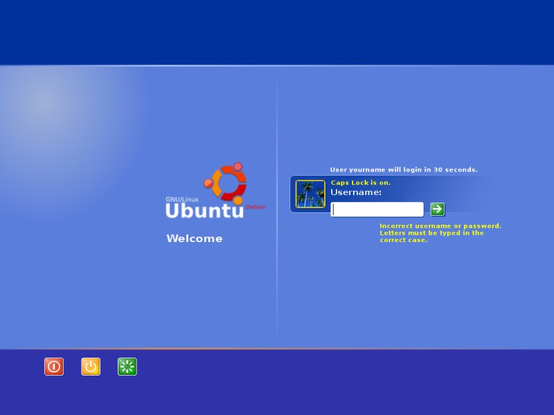Screen dimensions: 554x415
Task: Click the 'GNU/Linux' text by the logo
Action: click(x=182, y=199)
